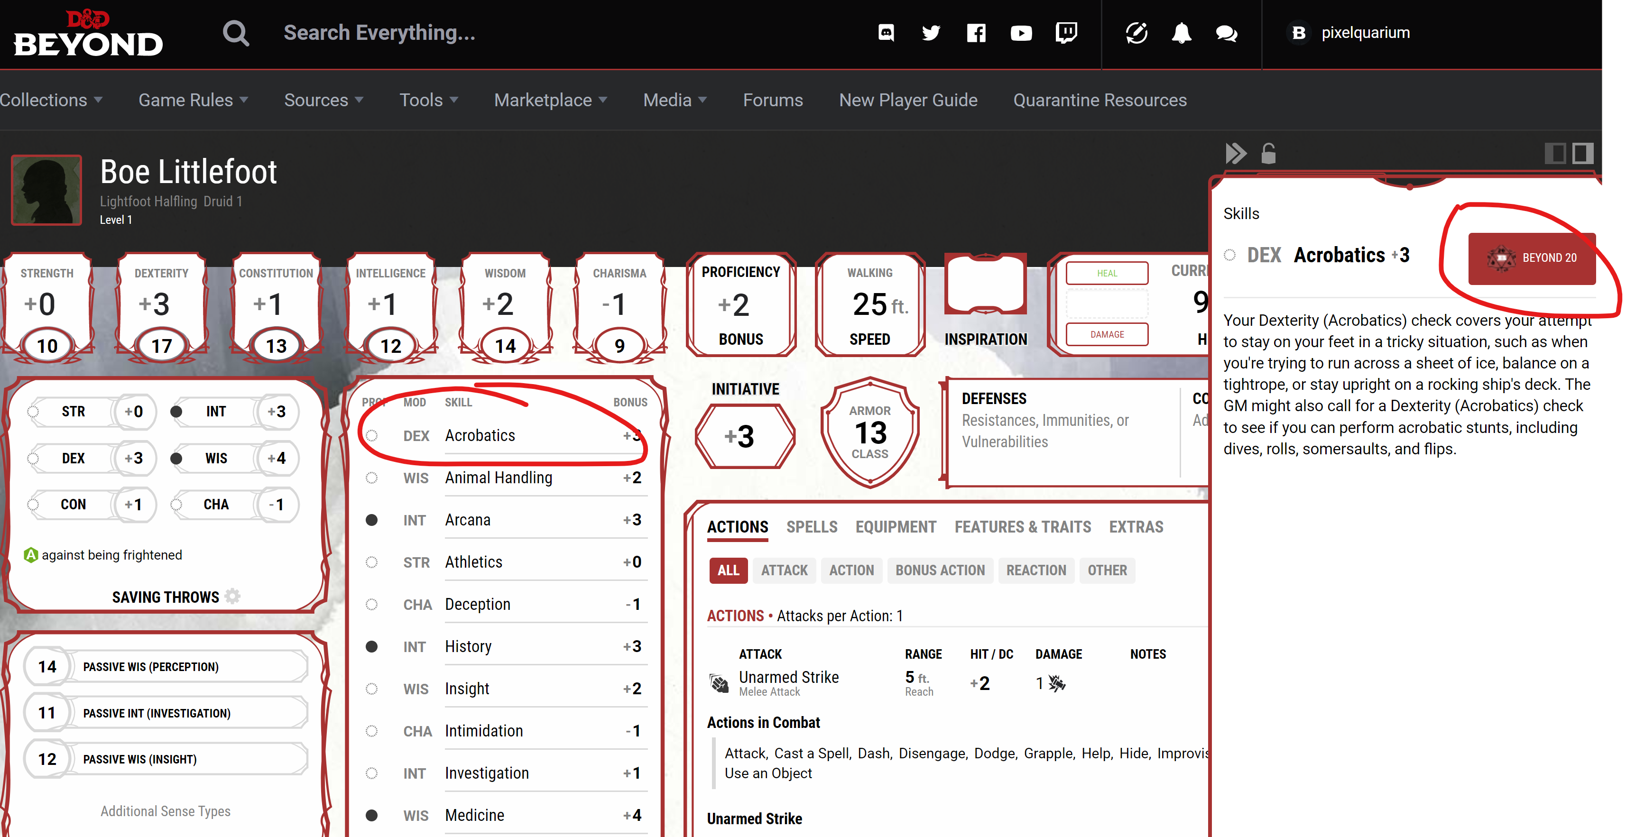This screenshot has height=837, width=1626.
Task: Click the sidebar unlock padlock icon
Action: pos(1268,153)
